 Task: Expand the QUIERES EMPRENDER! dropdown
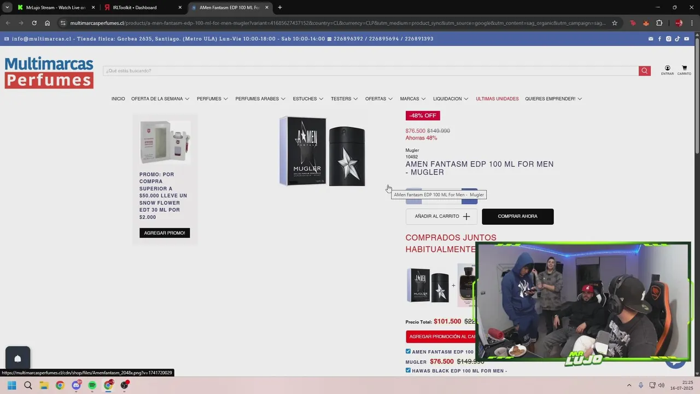click(553, 99)
